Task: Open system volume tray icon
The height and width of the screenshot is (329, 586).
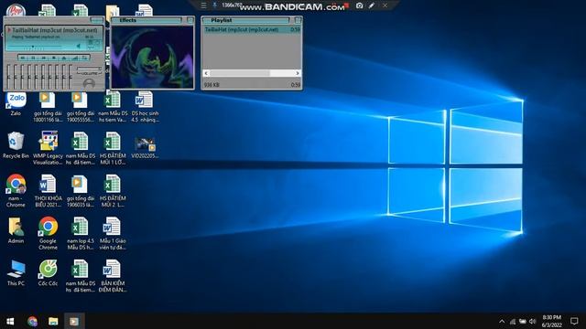Action: tap(533, 321)
